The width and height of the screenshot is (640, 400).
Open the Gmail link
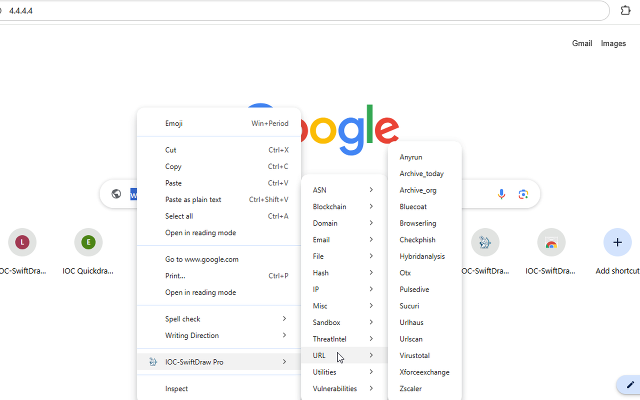pos(582,43)
